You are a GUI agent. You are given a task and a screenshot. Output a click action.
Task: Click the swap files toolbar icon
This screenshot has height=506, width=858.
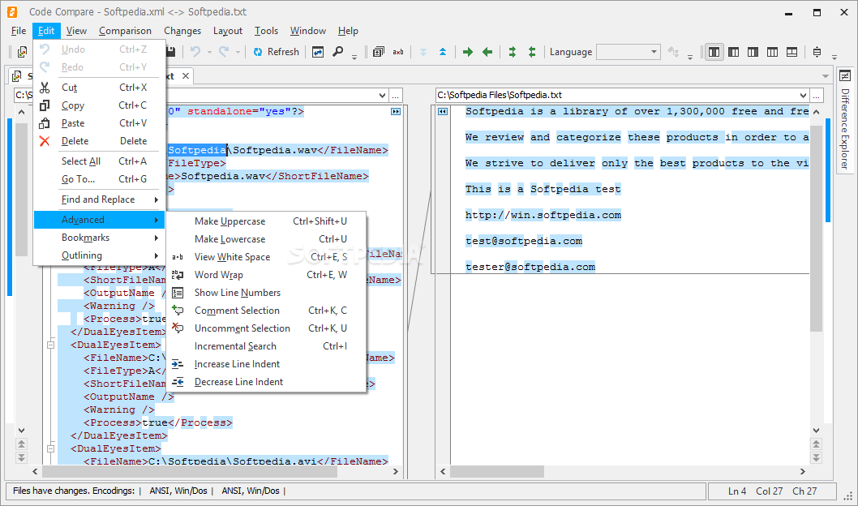click(318, 52)
